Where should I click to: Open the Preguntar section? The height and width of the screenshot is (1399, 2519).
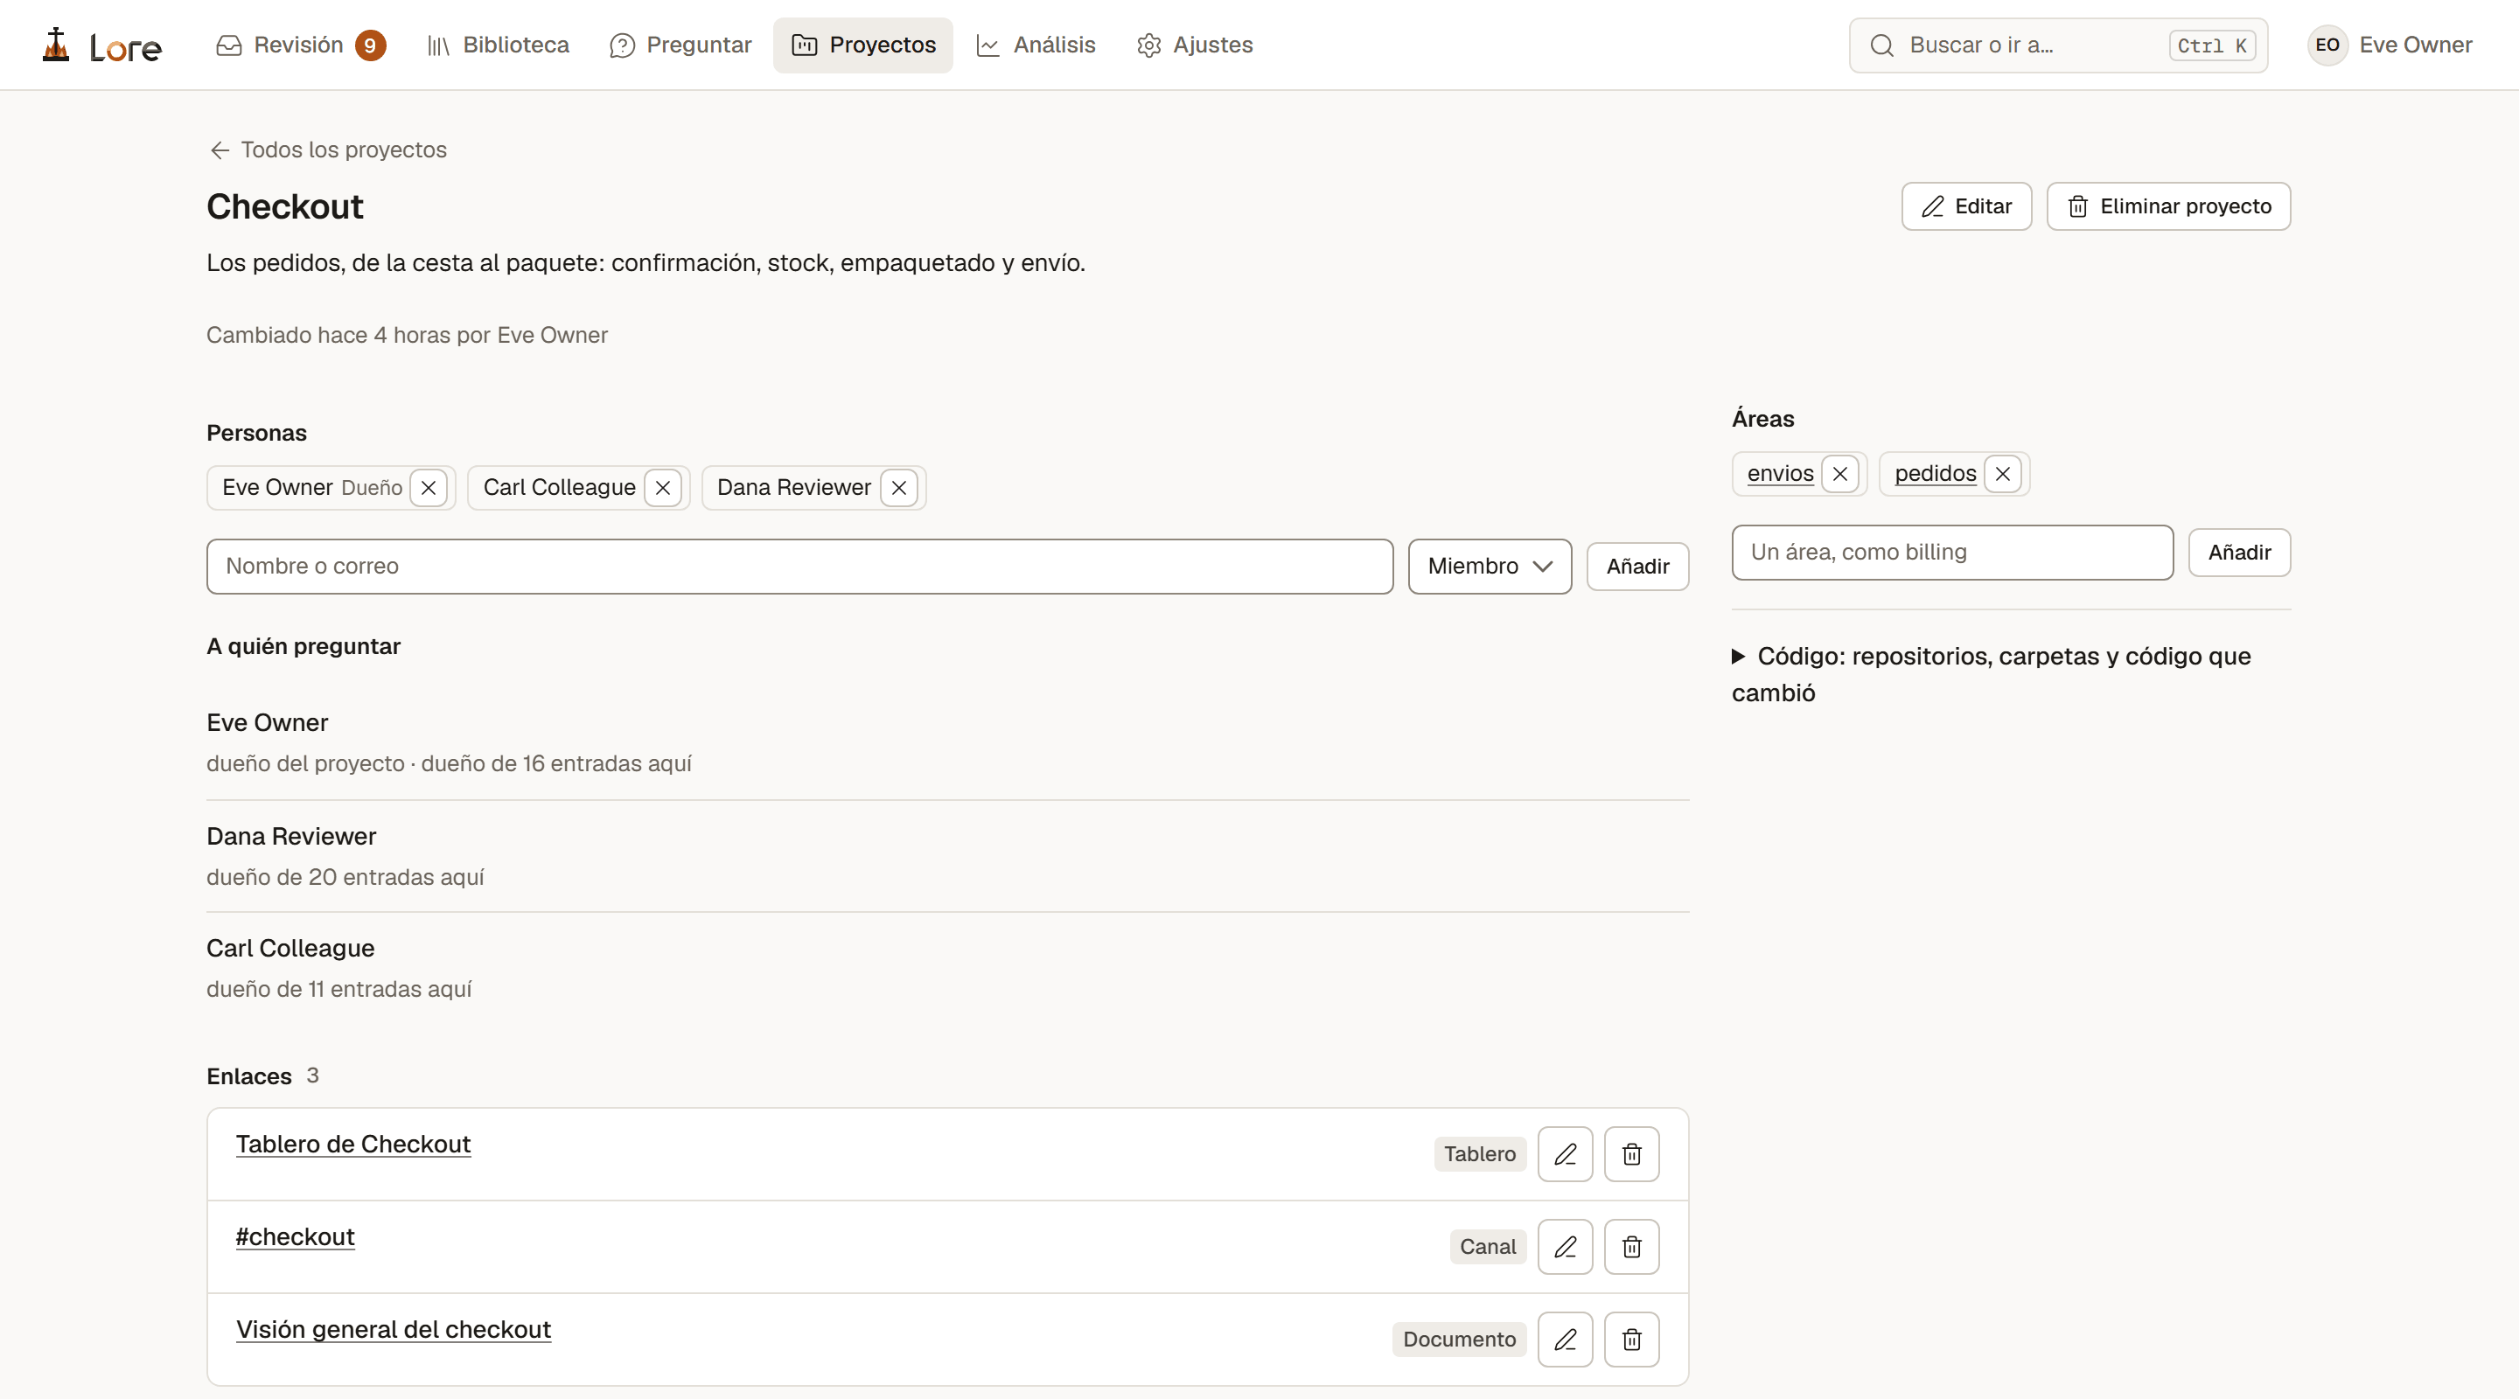pyautogui.click(x=680, y=45)
